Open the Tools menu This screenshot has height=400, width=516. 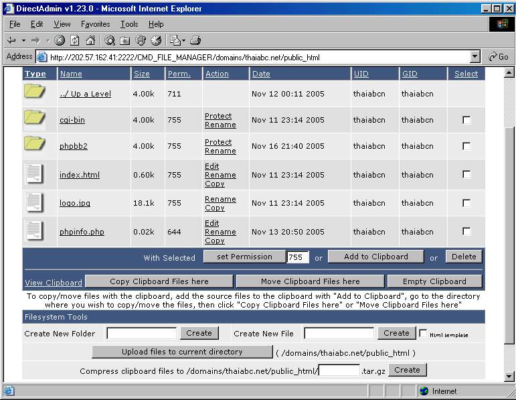(x=129, y=24)
